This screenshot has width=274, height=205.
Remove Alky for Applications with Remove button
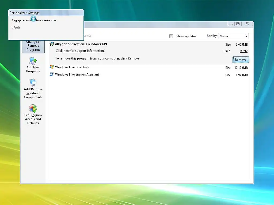[241, 60]
